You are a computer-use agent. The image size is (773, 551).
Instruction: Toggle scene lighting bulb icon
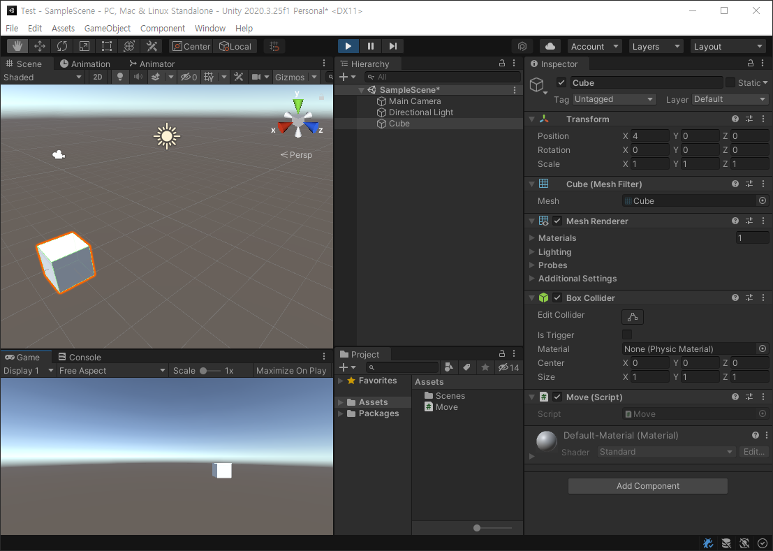[x=120, y=77]
